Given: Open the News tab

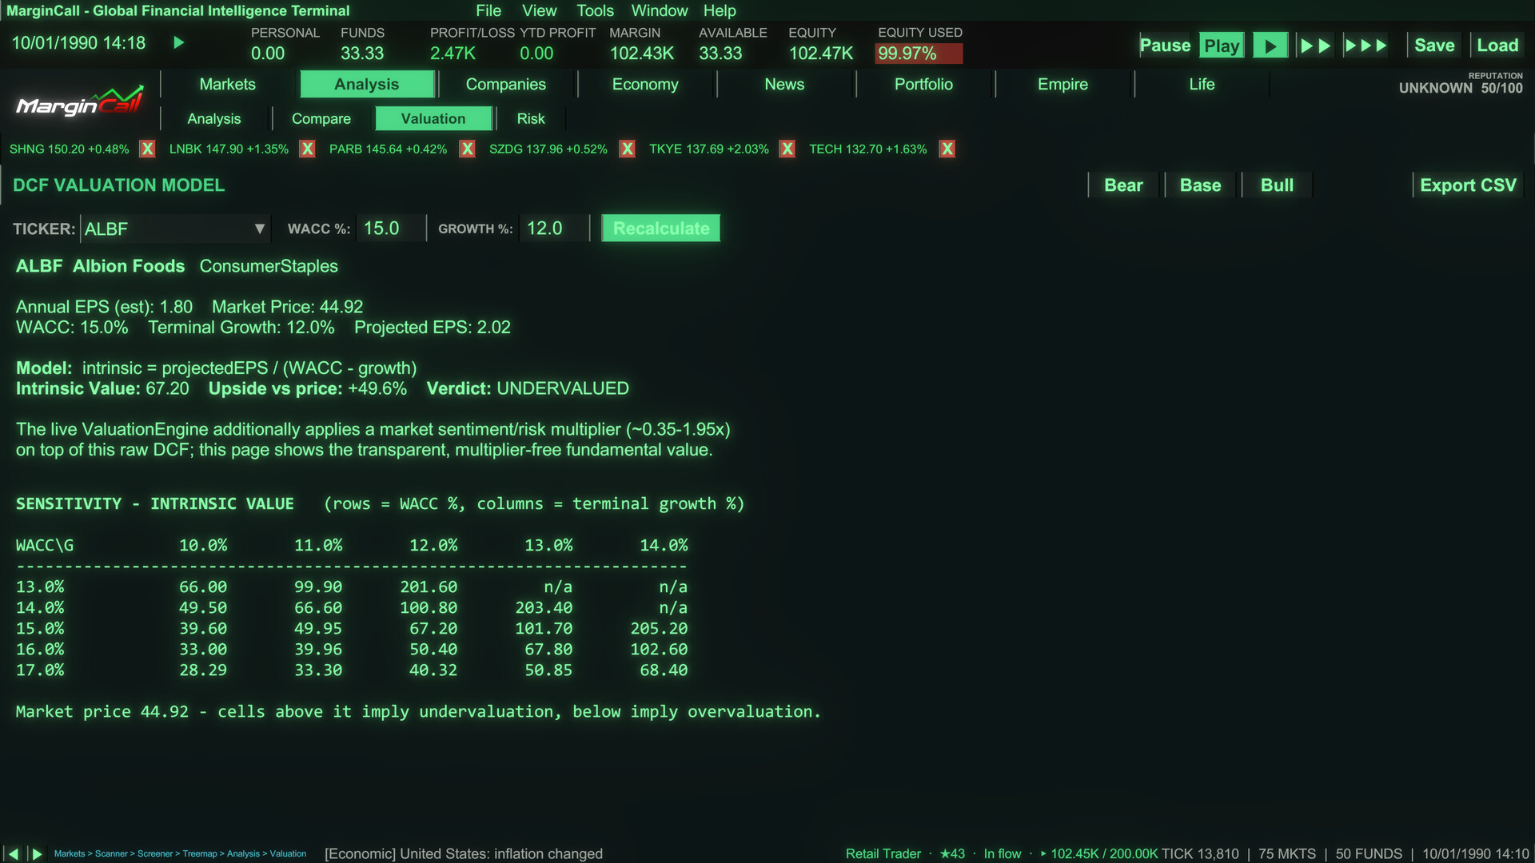Looking at the screenshot, I should tap(784, 85).
